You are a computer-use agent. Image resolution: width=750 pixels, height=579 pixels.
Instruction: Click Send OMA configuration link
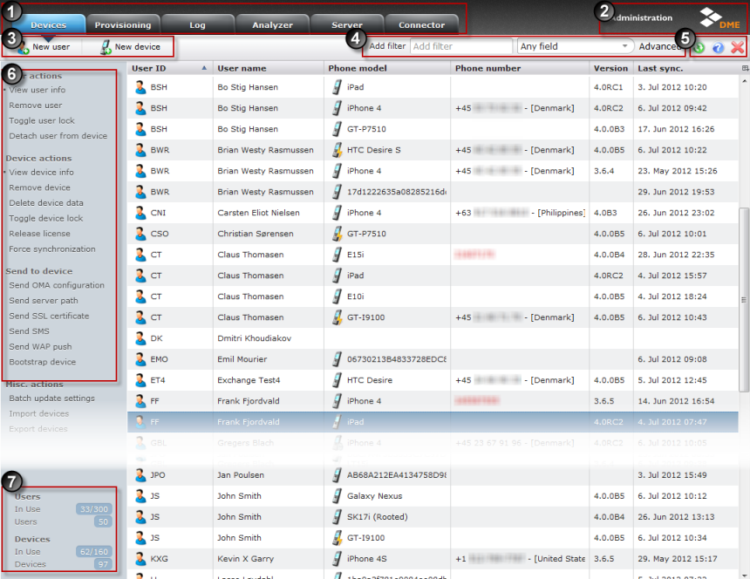(57, 285)
